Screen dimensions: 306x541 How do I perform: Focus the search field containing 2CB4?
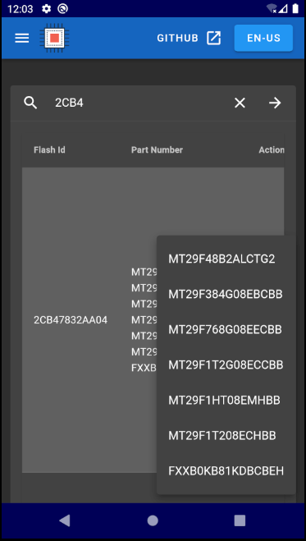pyautogui.click(x=138, y=103)
